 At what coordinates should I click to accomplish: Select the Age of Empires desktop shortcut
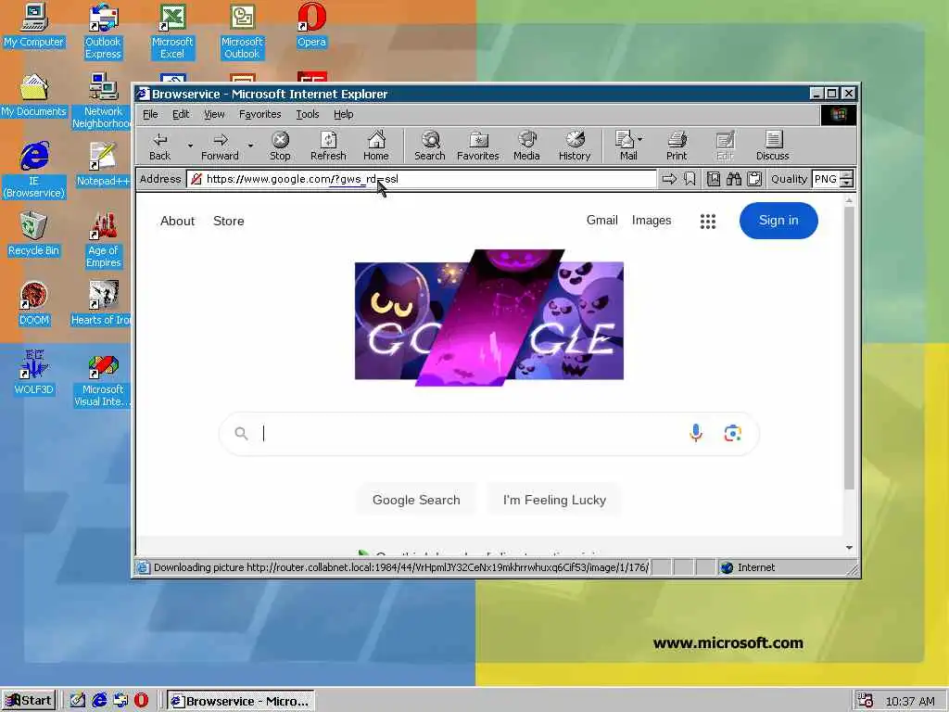tap(104, 240)
